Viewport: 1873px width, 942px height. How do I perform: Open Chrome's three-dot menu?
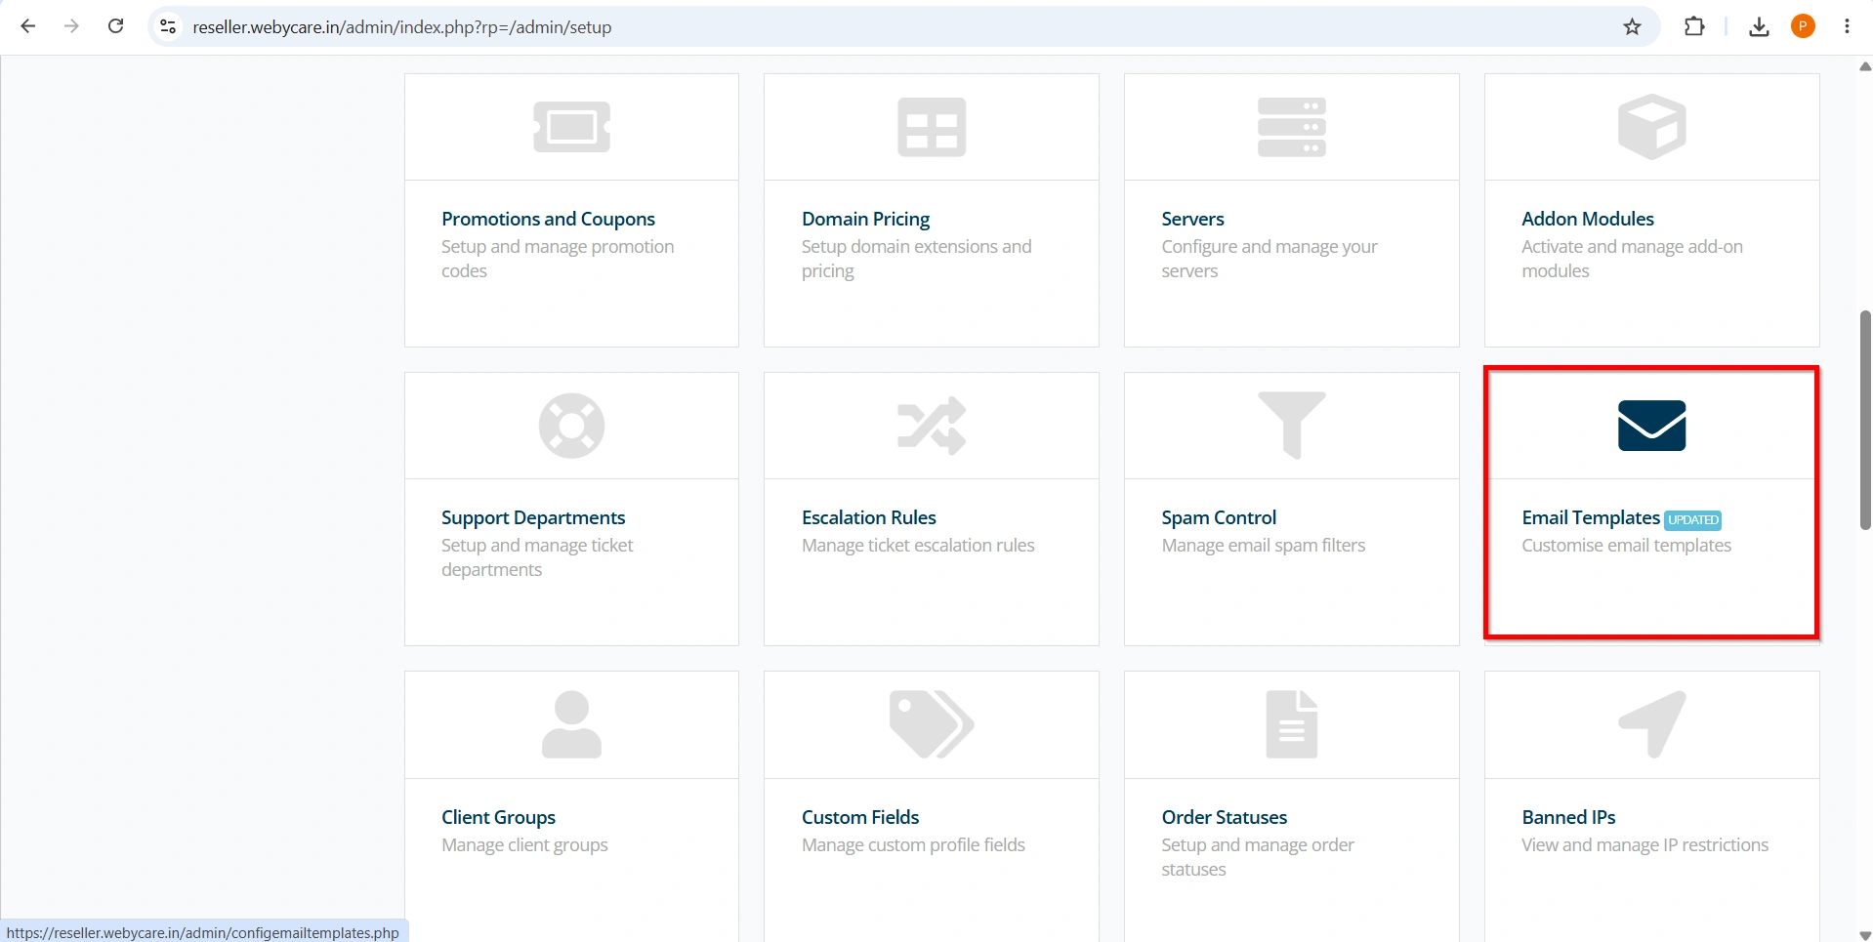tap(1847, 26)
